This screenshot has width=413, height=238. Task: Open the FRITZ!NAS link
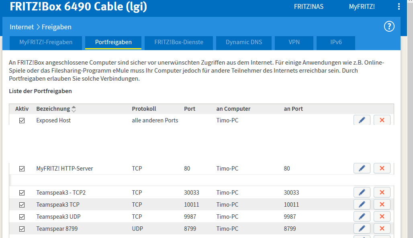pos(309,6)
